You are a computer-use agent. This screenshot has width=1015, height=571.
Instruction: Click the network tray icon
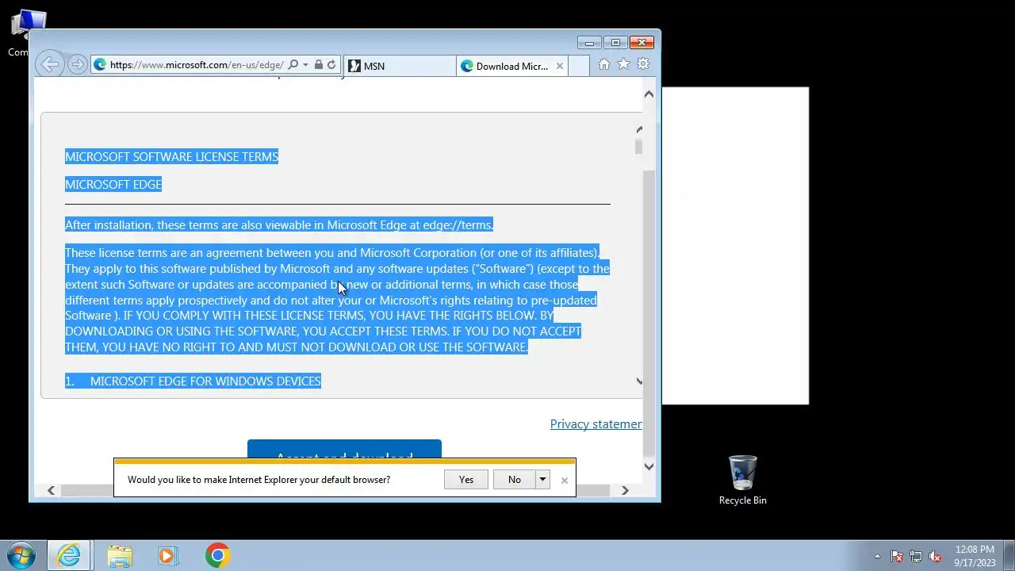(916, 556)
